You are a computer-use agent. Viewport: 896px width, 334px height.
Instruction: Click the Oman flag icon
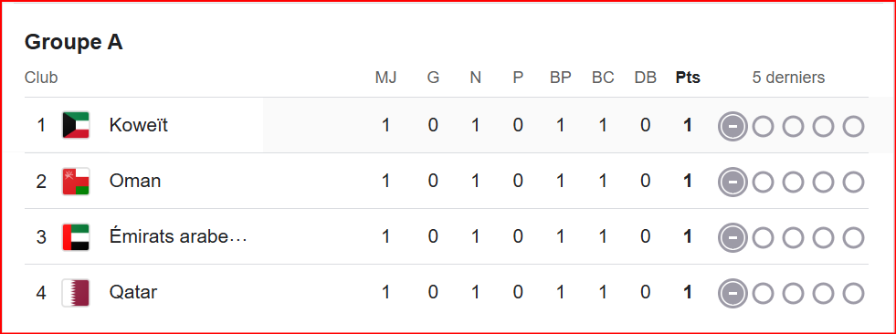(76, 181)
